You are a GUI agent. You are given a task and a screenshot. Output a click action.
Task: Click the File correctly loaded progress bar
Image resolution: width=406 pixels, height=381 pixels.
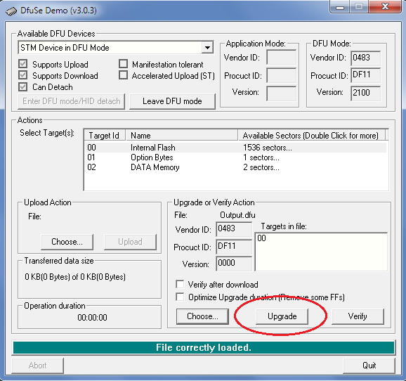point(204,347)
